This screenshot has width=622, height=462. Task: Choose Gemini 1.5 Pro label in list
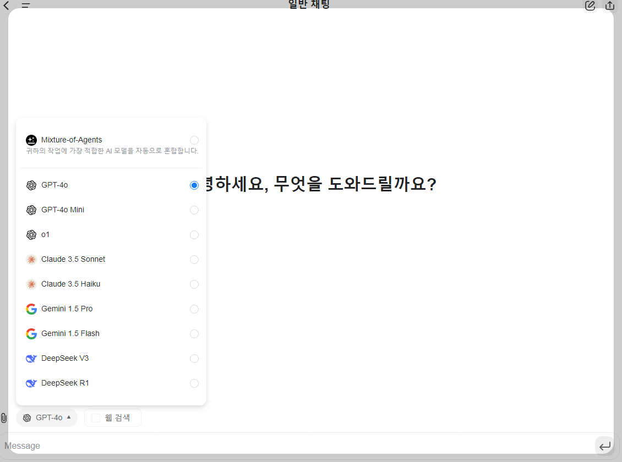pyautogui.click(x=67, y=309)
